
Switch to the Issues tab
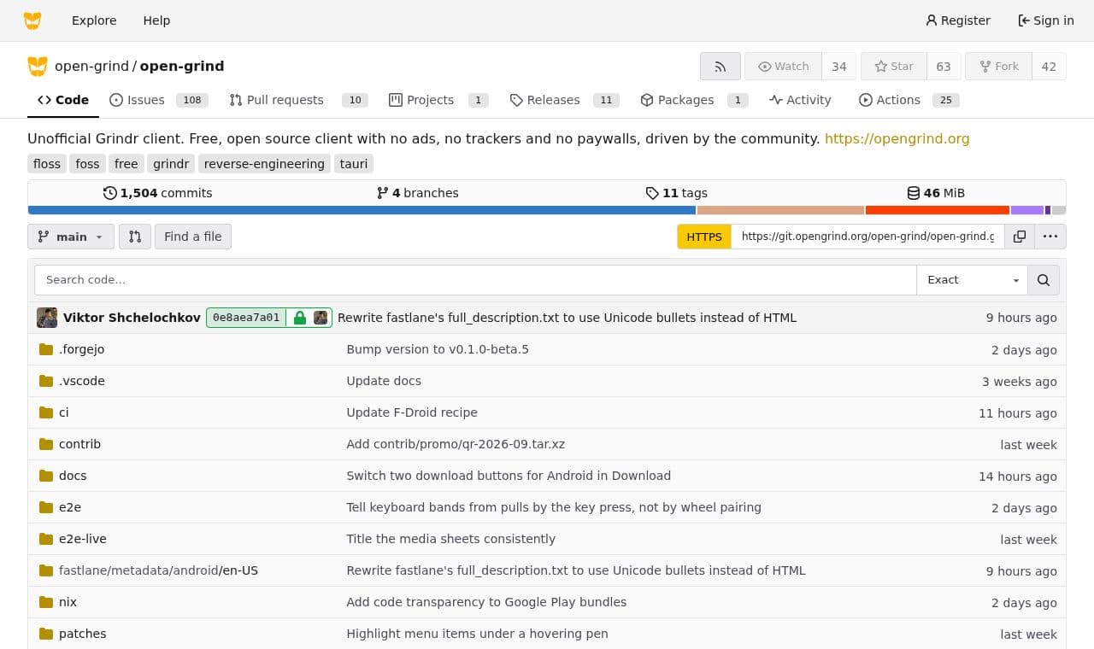click(159, 100)
